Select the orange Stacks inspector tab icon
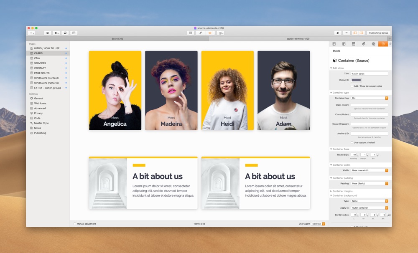This screenshot has width=418, height=253. 383,44
